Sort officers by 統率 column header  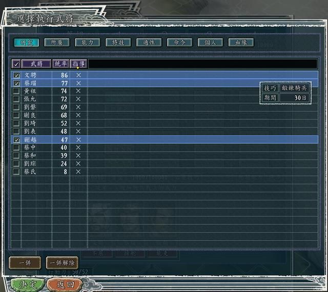(60, 64)
